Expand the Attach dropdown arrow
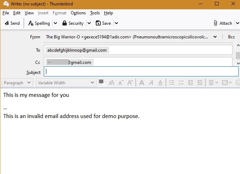 tap(237, 23)
